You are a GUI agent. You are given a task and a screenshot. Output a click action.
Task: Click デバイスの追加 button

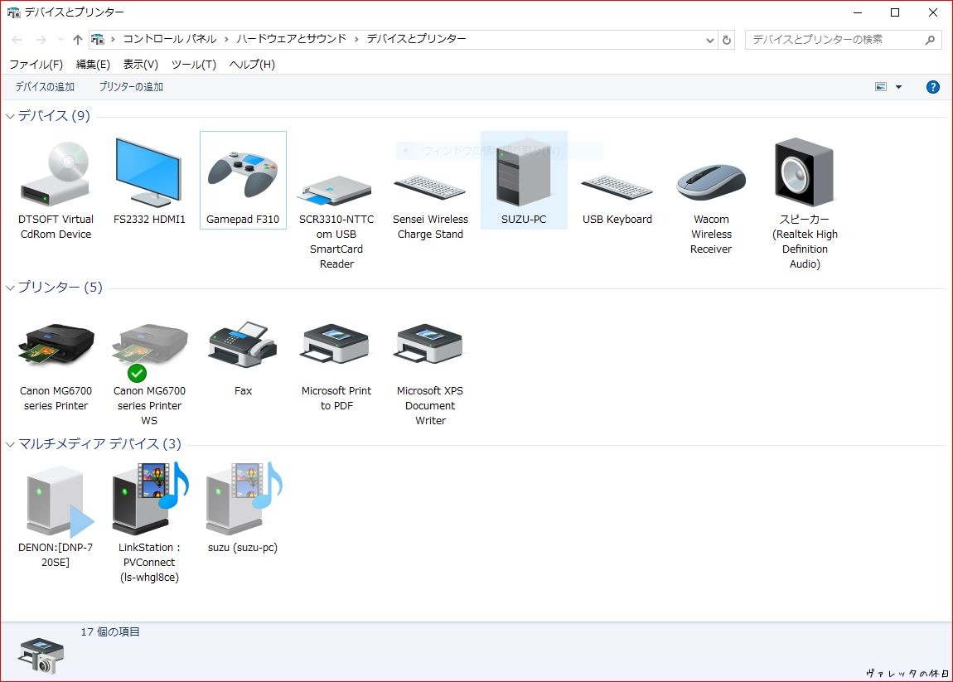coord(45,87)
